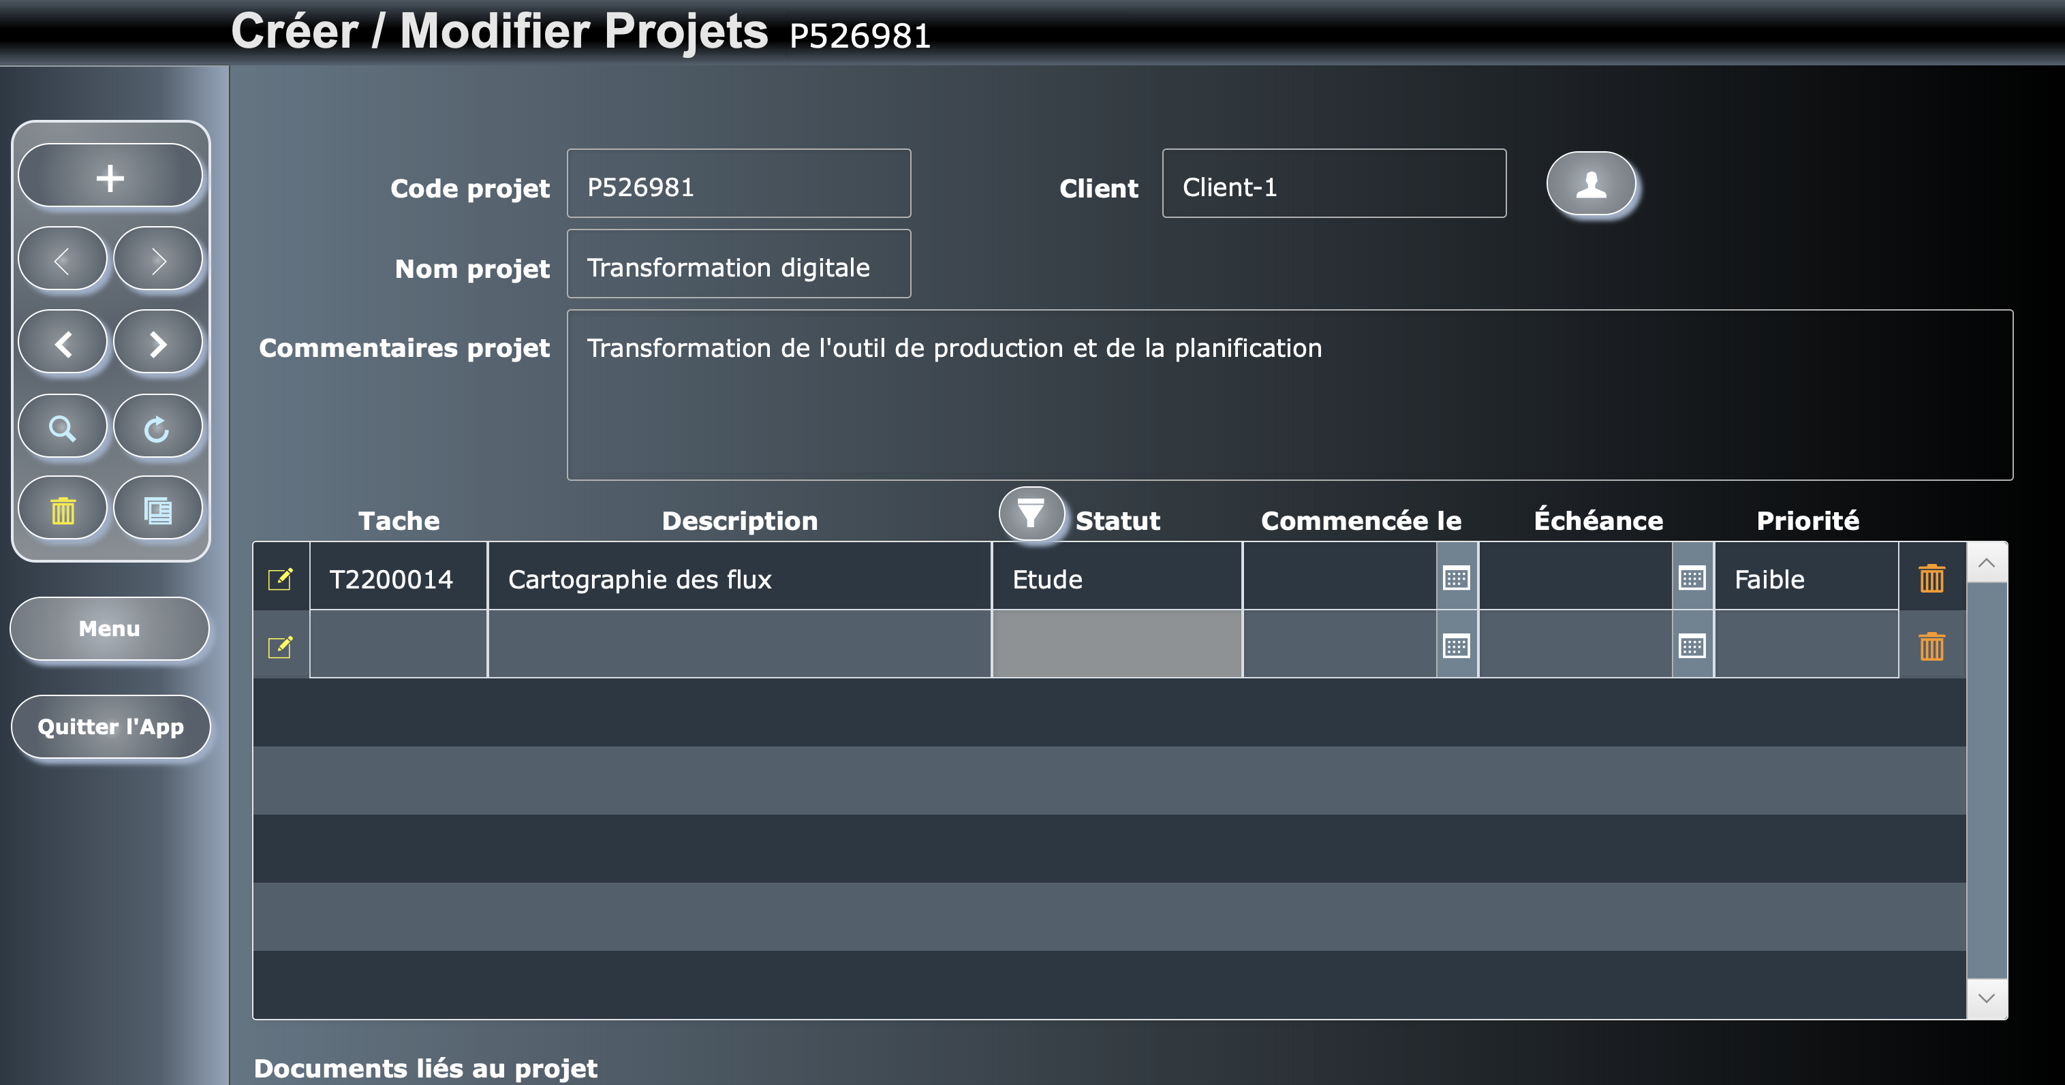2065x1085 pixels.
Task: Delete task T2200014 with orange trash icon
Action: click(x=1932, y=578)
